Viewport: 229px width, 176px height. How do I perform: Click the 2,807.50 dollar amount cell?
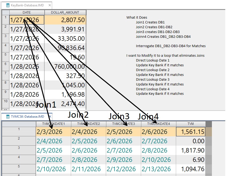pos(65,20)
